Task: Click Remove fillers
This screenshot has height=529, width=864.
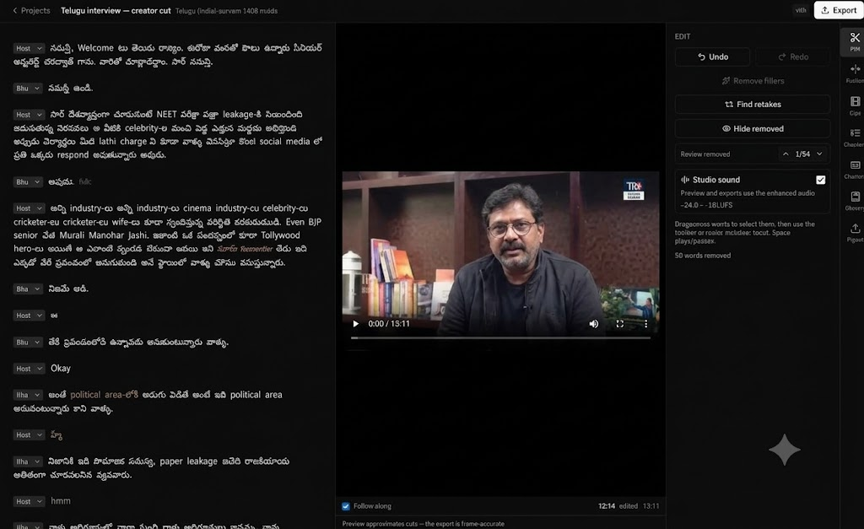Action: [753, 81]
